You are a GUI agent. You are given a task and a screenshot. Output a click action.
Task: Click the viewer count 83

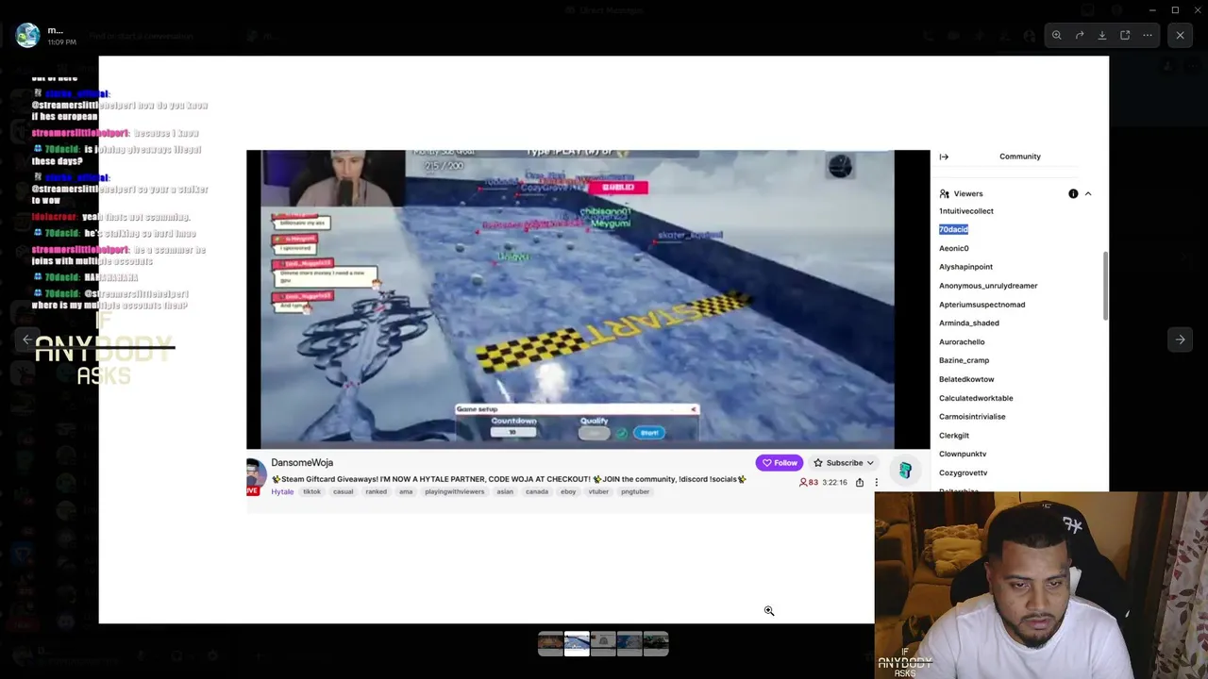point(809,482)
